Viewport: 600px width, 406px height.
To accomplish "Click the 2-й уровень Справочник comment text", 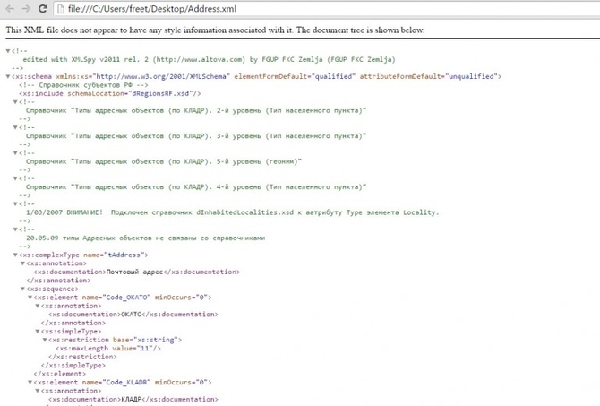I will point(196,110).
